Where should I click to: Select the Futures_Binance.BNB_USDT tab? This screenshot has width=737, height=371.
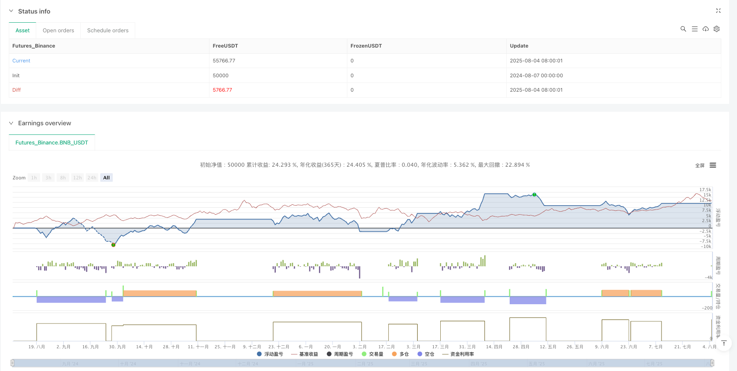click(x=52, y=143)
